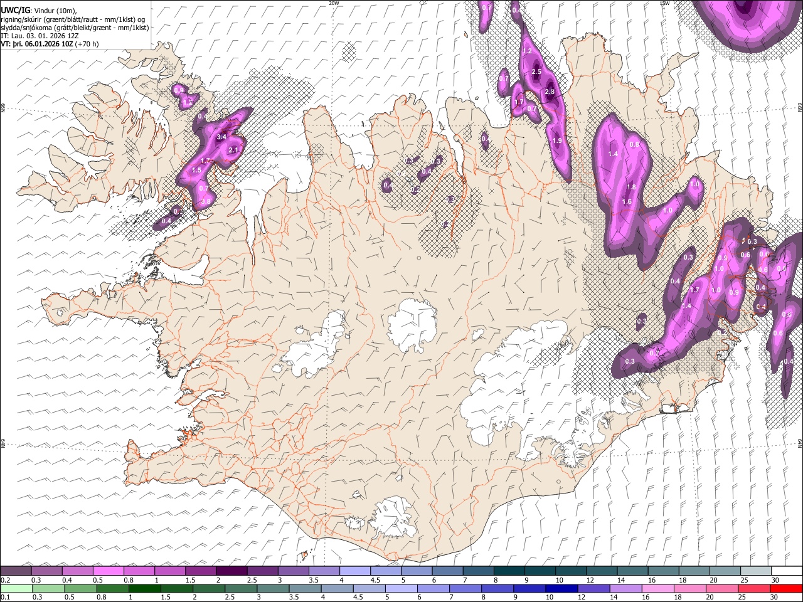
Task: Click the 'slydda/snjókoma' legend description line
Action: pos(75,28)
